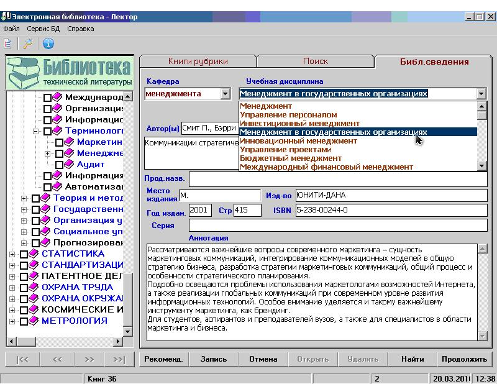This screenshot has width=497, height=384.
Task: Click book icon beside Маркетин item
Action: (x=69, y=142)
